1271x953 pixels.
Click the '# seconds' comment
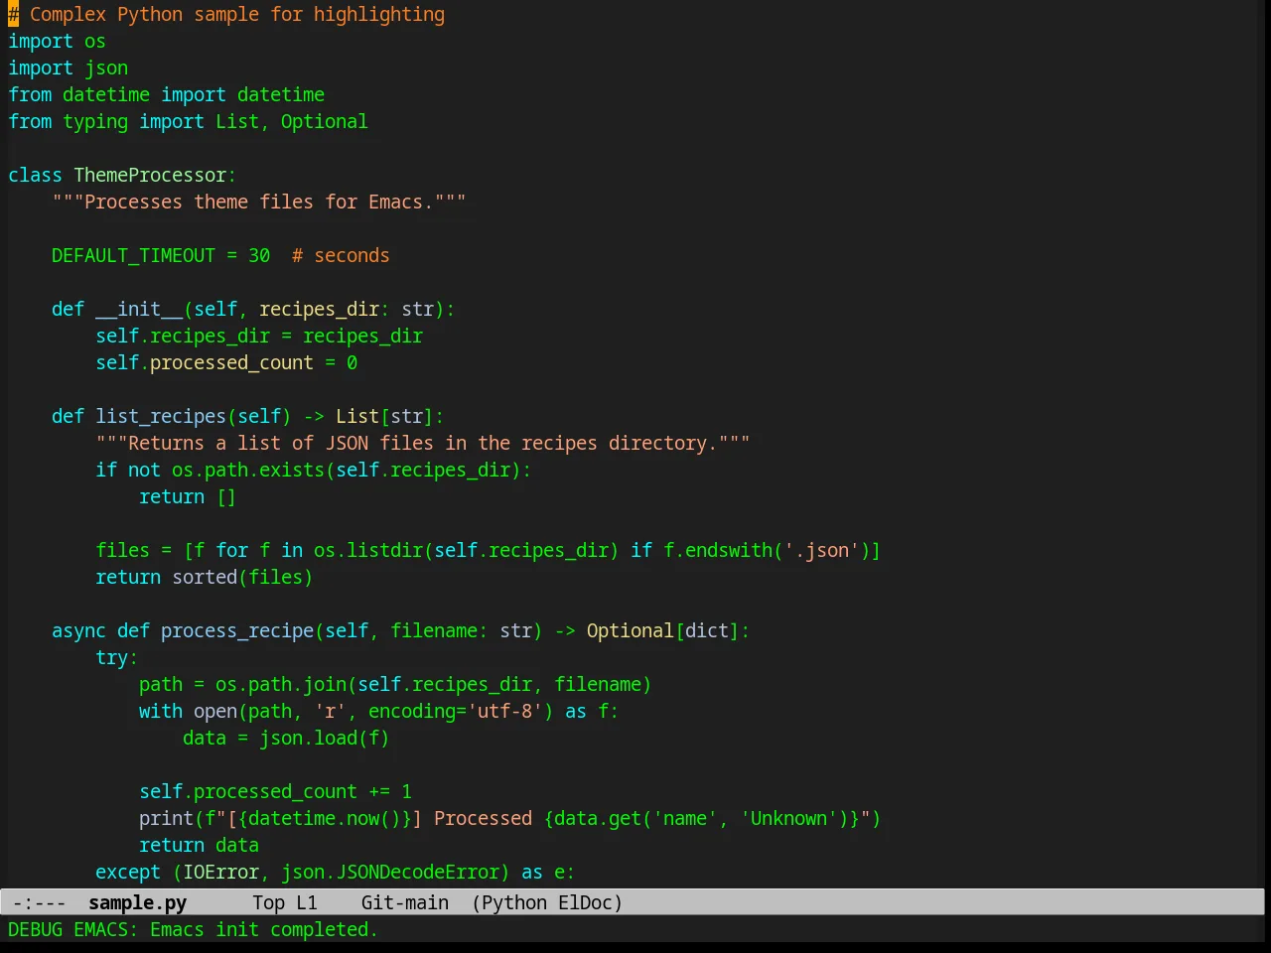pyautogui.click(x=341, y=255)
